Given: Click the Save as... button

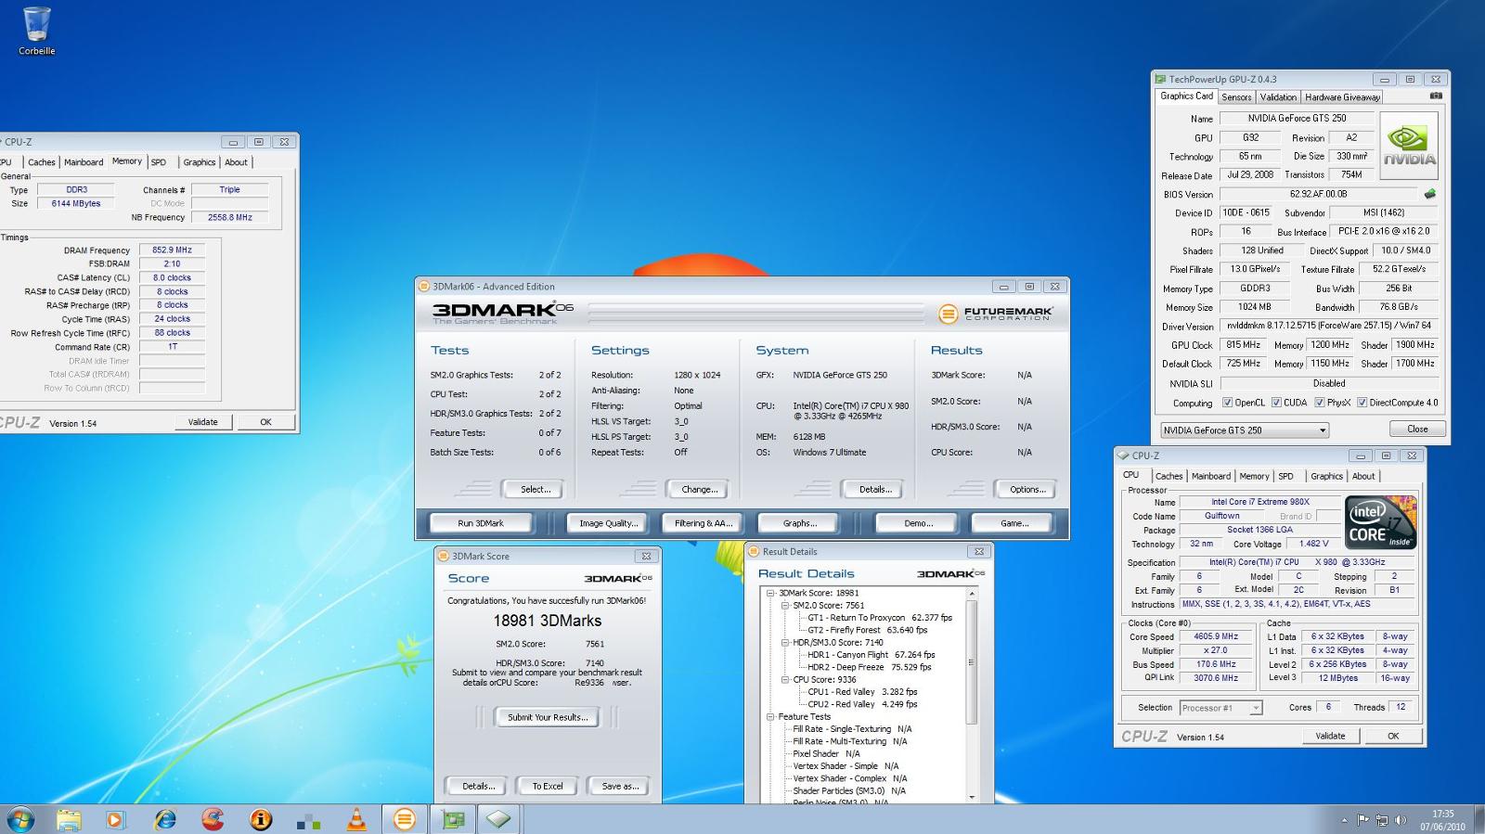Looking at the screenshot, I should coord(620,786).
